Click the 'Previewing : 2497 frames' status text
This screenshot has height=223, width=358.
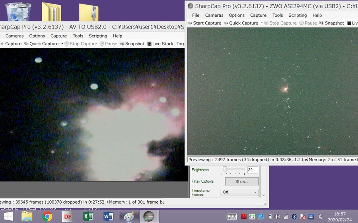(247, 160)
